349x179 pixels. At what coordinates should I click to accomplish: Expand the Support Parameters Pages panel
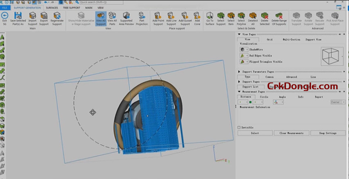(x=239, y=72)
